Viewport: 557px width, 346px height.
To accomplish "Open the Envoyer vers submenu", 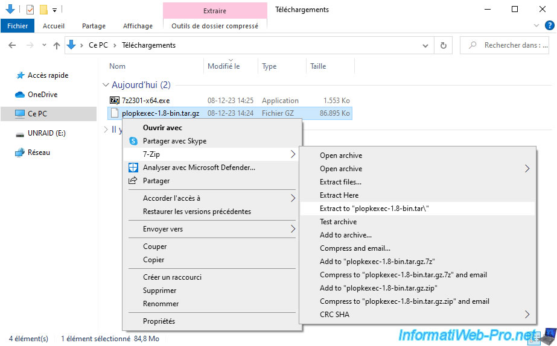I will tap(293, 229).
